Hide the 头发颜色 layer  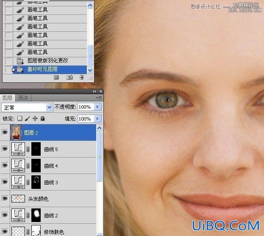5,198
